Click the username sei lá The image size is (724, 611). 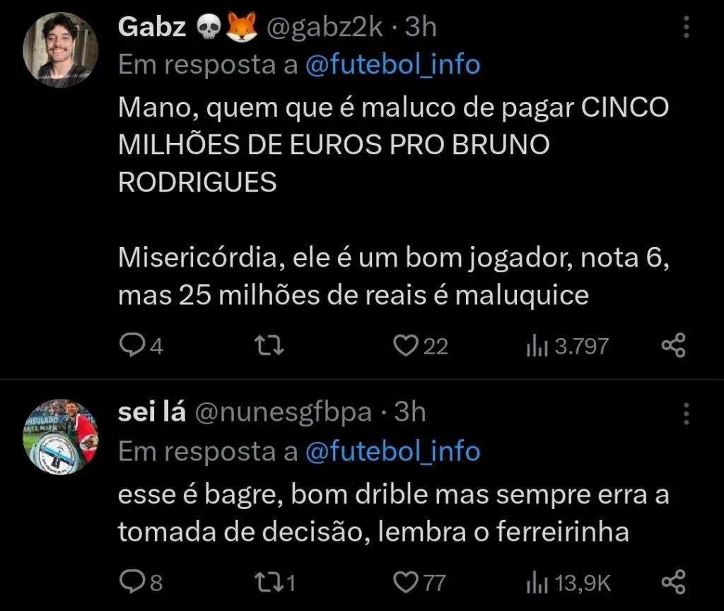[x=151, y=412]
